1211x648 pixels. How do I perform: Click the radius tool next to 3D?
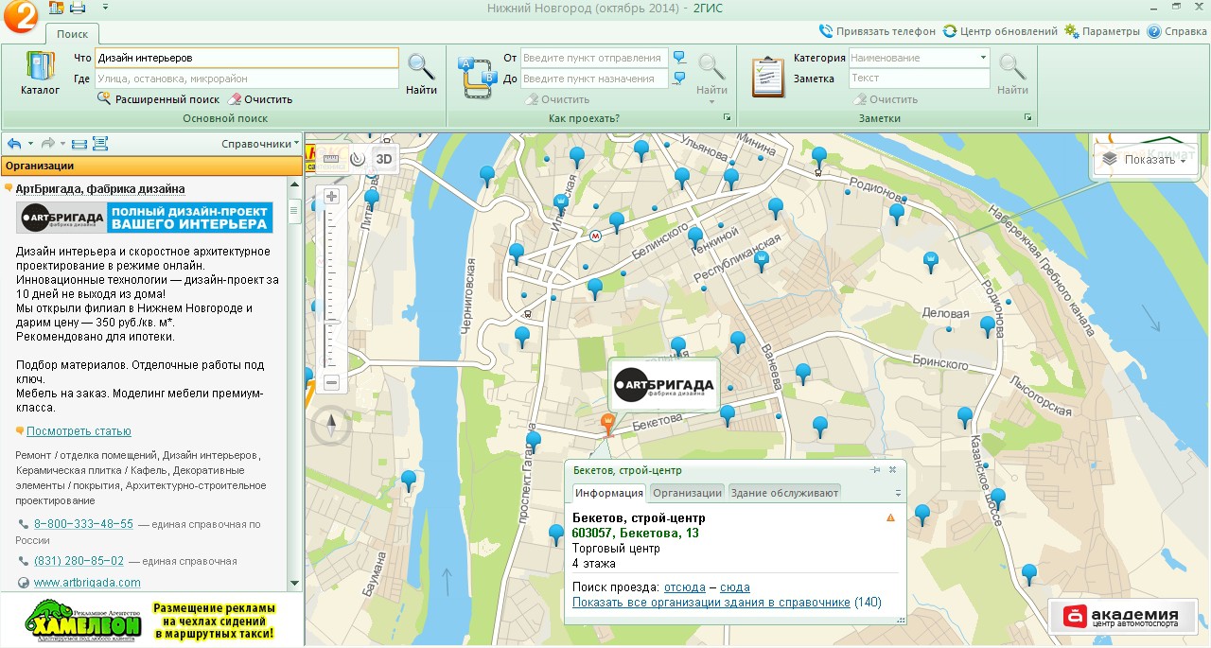358,159
